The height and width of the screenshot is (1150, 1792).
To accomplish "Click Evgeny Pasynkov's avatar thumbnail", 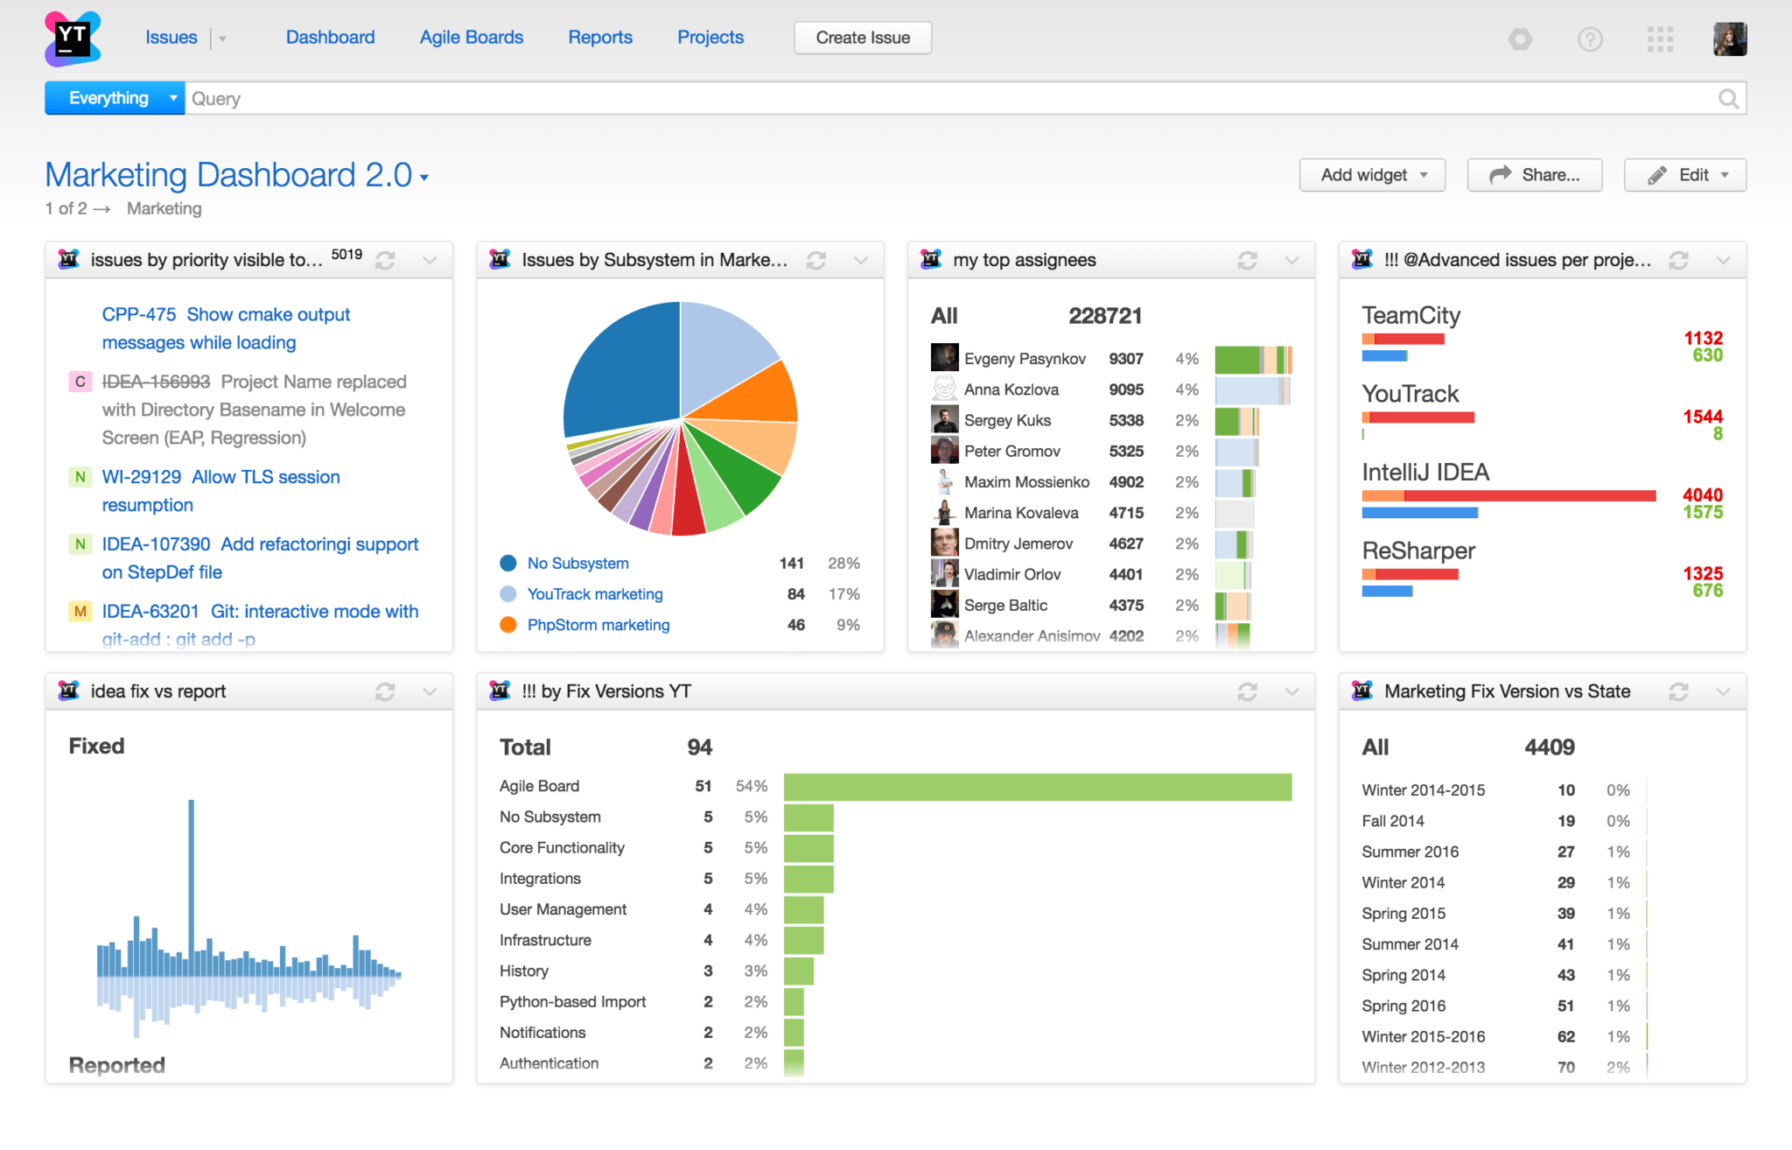I will pyautogui.click(x=943, y=358).
